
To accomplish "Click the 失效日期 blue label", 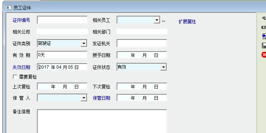I will click(21, 67).
